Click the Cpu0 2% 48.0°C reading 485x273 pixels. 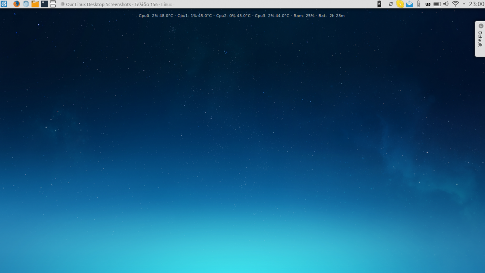pyautogui.click(x=156, y=16)
